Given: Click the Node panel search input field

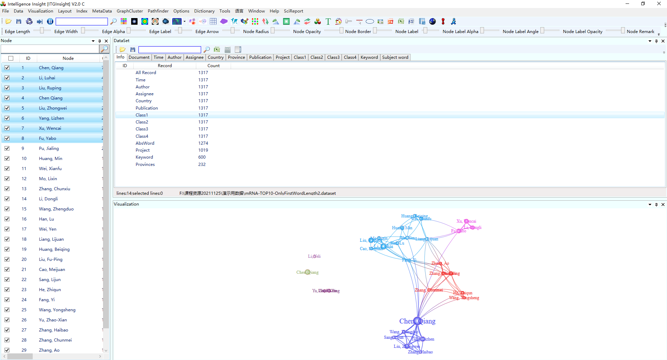Looking at the screenshot, I should (50, 49).
